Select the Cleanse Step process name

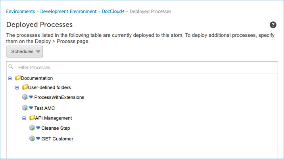pyautogui.click(x=56, y=128)
